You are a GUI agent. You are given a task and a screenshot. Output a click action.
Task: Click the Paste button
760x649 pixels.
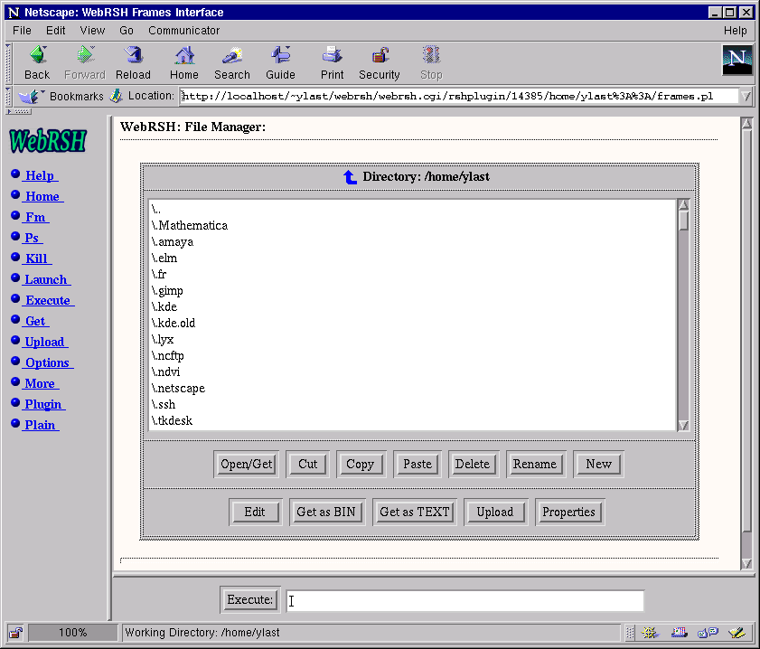[418, 465]
